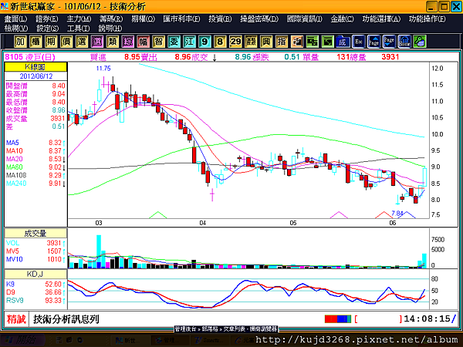Viewport: 463px width, 347px height.
Task: Click the Esc toolbar button
Action: 359,42
